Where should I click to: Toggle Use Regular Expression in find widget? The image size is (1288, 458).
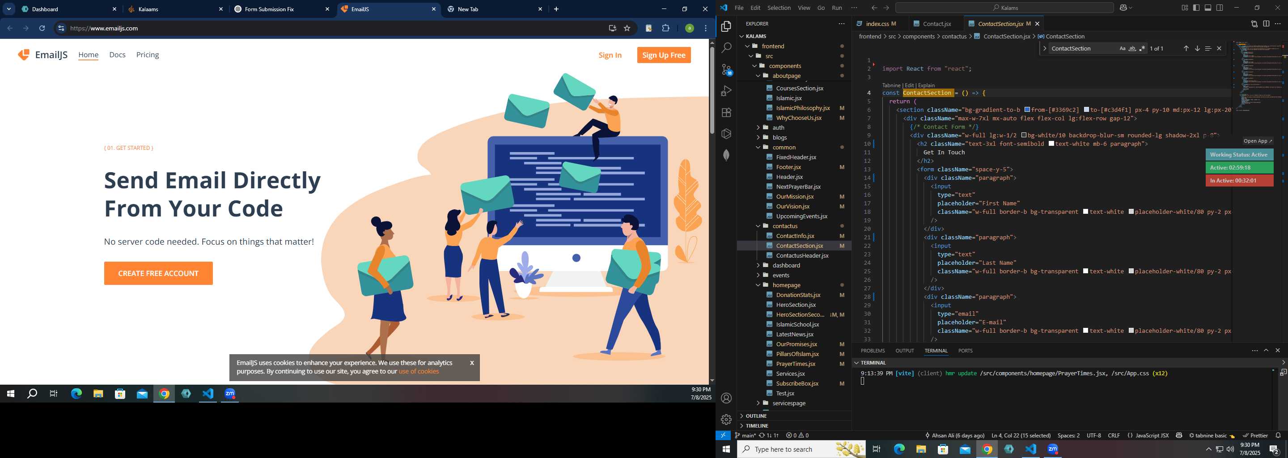pos(1142,48)
